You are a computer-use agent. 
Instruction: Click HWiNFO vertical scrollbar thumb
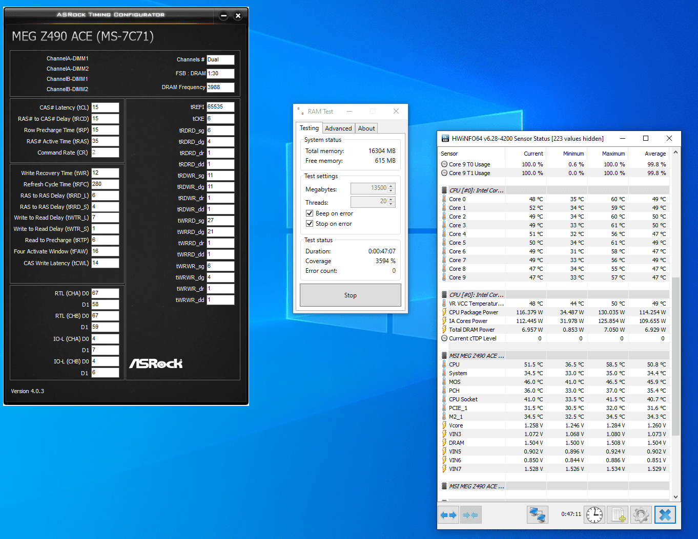[675, 357]
